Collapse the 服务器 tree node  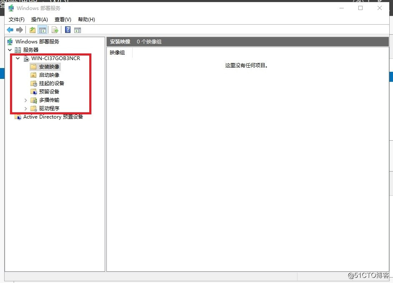tap(10, 50)
